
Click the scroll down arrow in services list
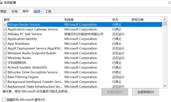click(x=165, y=86)
